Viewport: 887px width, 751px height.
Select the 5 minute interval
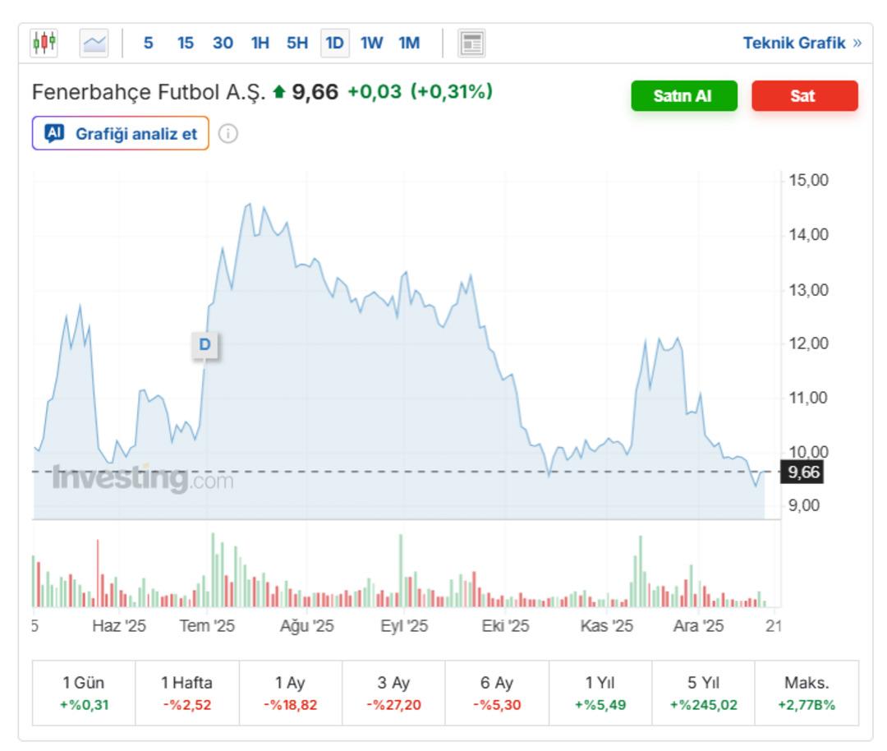pos(148,43)
